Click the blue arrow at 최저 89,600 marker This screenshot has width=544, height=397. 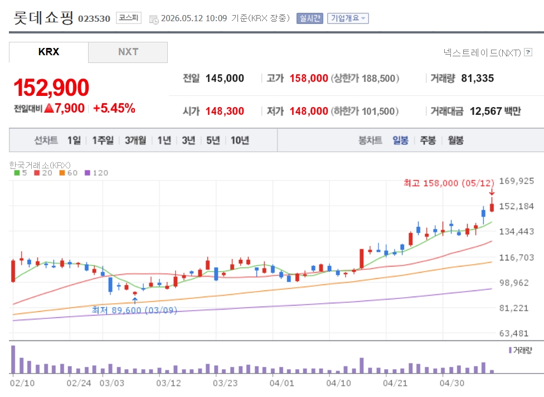[x=135, y=300]
